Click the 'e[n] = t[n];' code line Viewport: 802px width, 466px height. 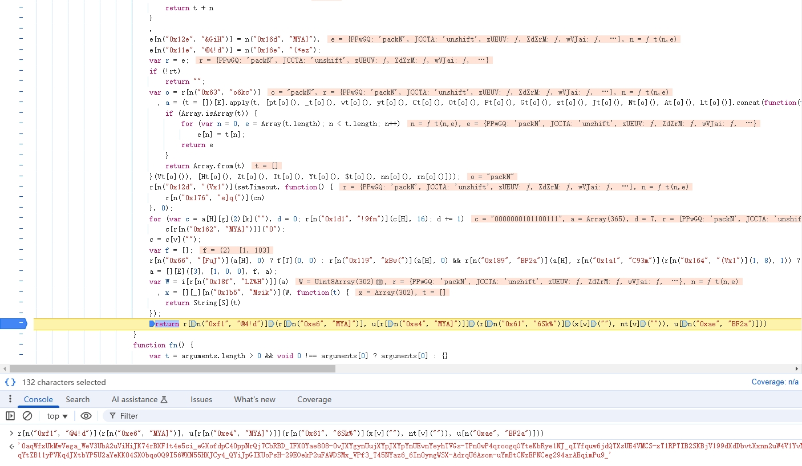click(x=221, y=134)
